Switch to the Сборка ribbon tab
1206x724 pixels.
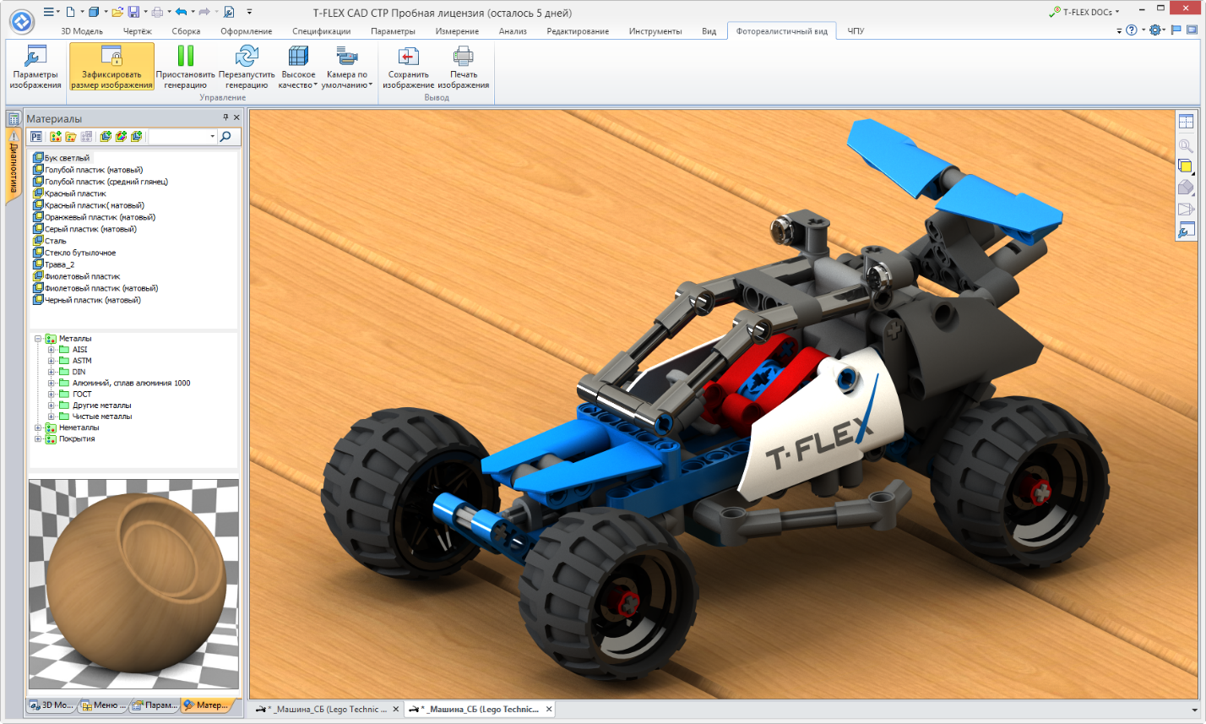tap(186, 31)
